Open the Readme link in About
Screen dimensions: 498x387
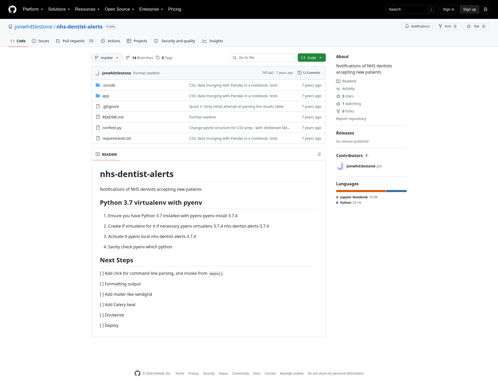[x=346, y=81]
